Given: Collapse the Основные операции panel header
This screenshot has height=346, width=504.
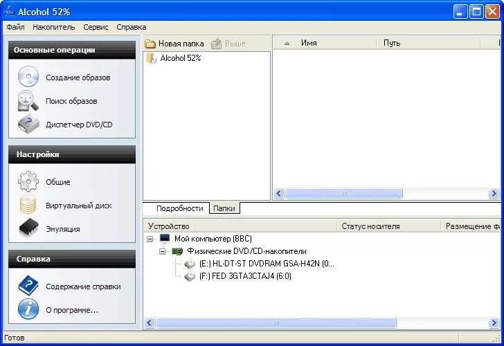Looking at the screenshot, I should tap(72, 50).
